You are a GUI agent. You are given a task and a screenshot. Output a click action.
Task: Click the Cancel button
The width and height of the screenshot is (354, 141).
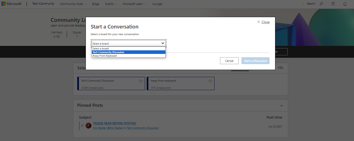tap(229, 61)
